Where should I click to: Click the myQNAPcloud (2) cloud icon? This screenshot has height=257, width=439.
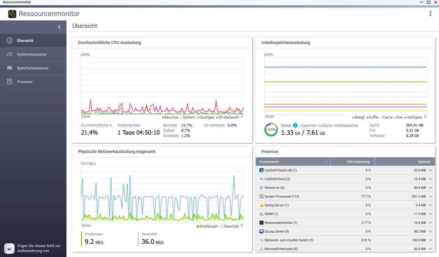[261, 179]
